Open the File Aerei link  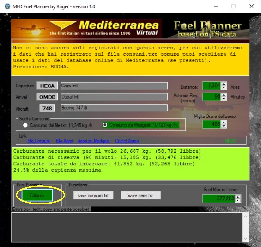(64, 141)
